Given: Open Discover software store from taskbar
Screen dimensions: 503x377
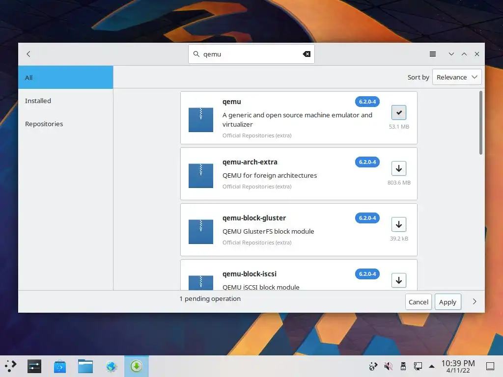Looking at the screenshot, I should [x=60, y=366].
